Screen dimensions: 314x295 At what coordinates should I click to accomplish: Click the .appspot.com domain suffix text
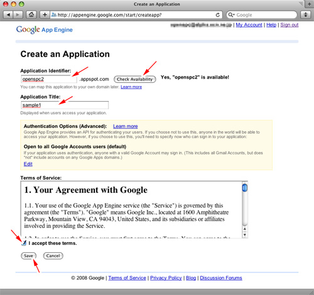point(94,79)
